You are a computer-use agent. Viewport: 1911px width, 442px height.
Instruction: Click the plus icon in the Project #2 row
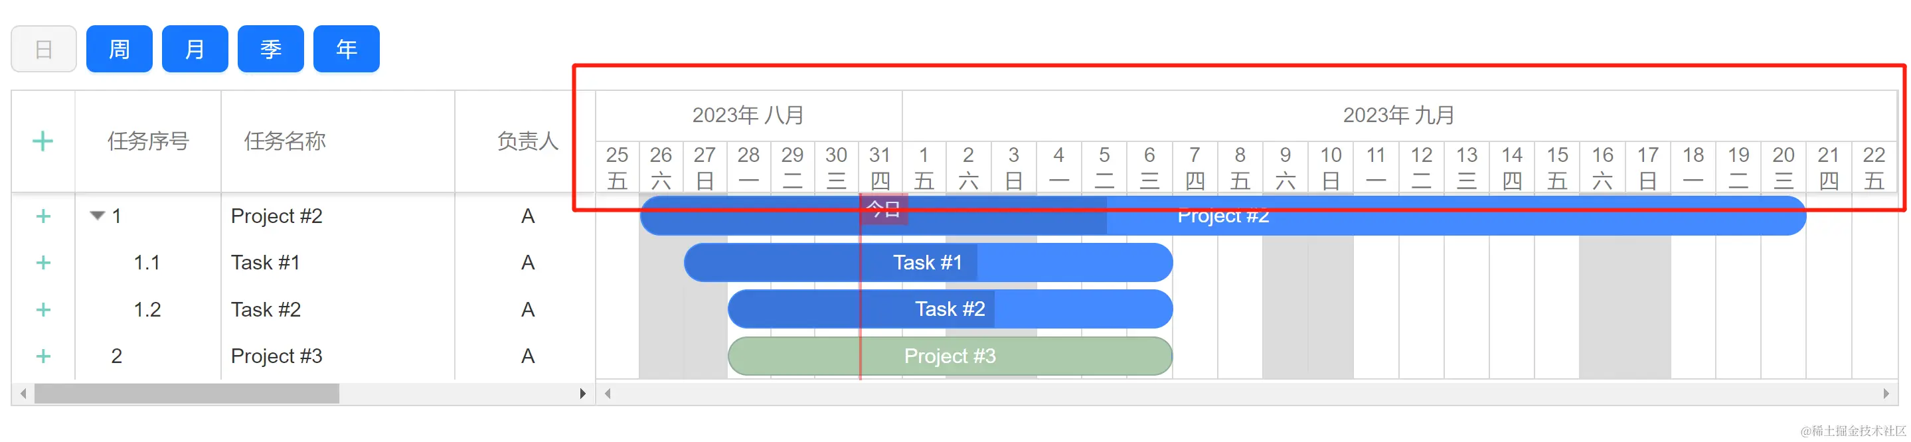click(43, 216)
